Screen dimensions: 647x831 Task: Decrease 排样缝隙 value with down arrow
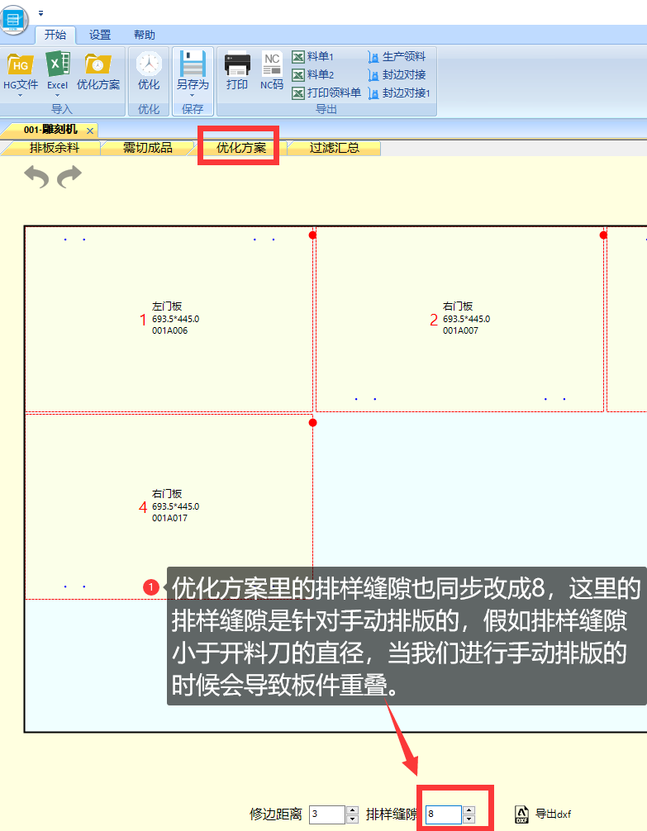point(469,819)
